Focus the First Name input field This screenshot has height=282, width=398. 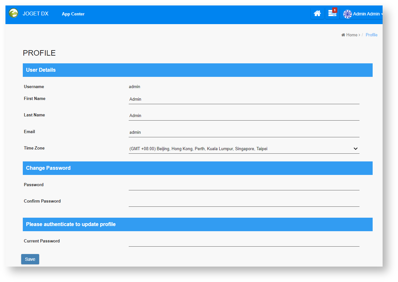click(244, 99)
